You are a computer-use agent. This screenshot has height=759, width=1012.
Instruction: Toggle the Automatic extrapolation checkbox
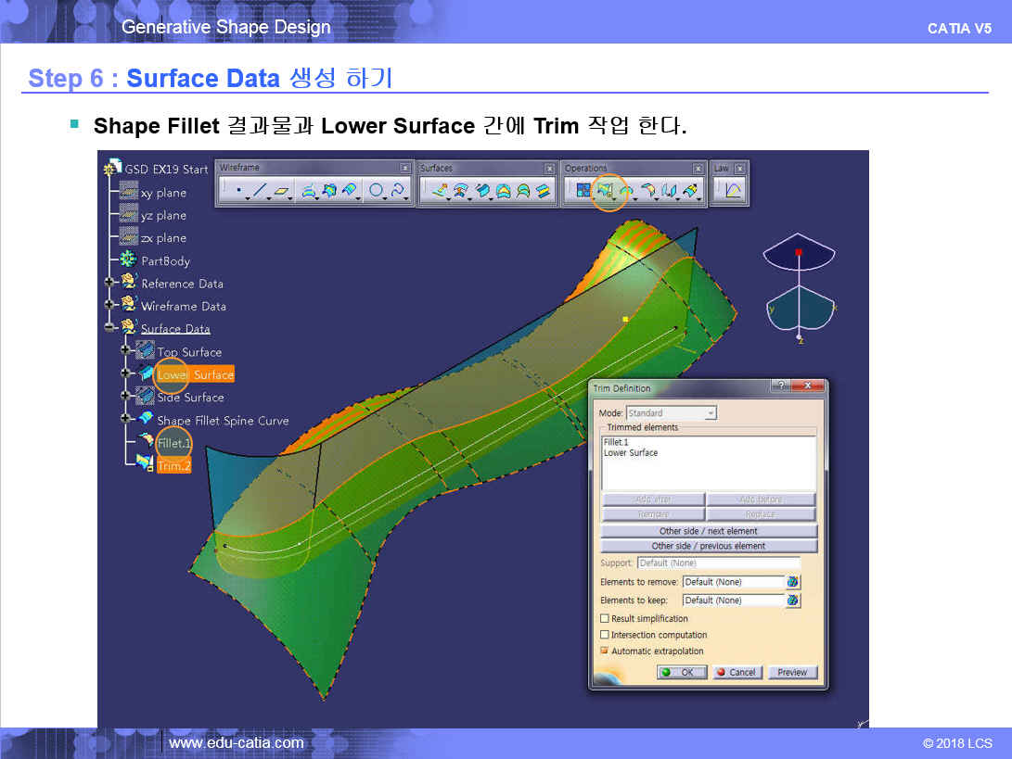point(605,651)
